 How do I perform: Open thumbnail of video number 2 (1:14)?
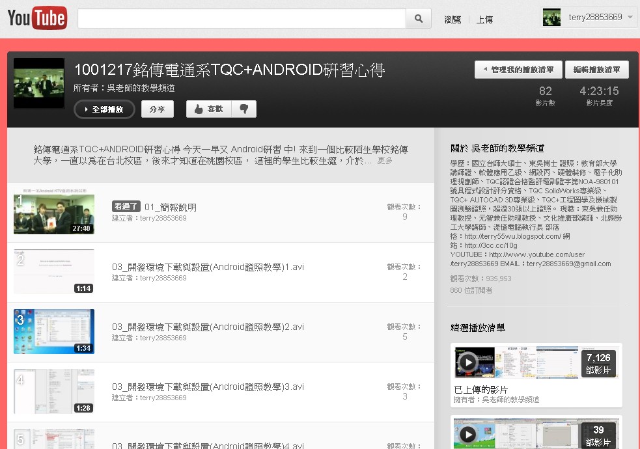54,271
